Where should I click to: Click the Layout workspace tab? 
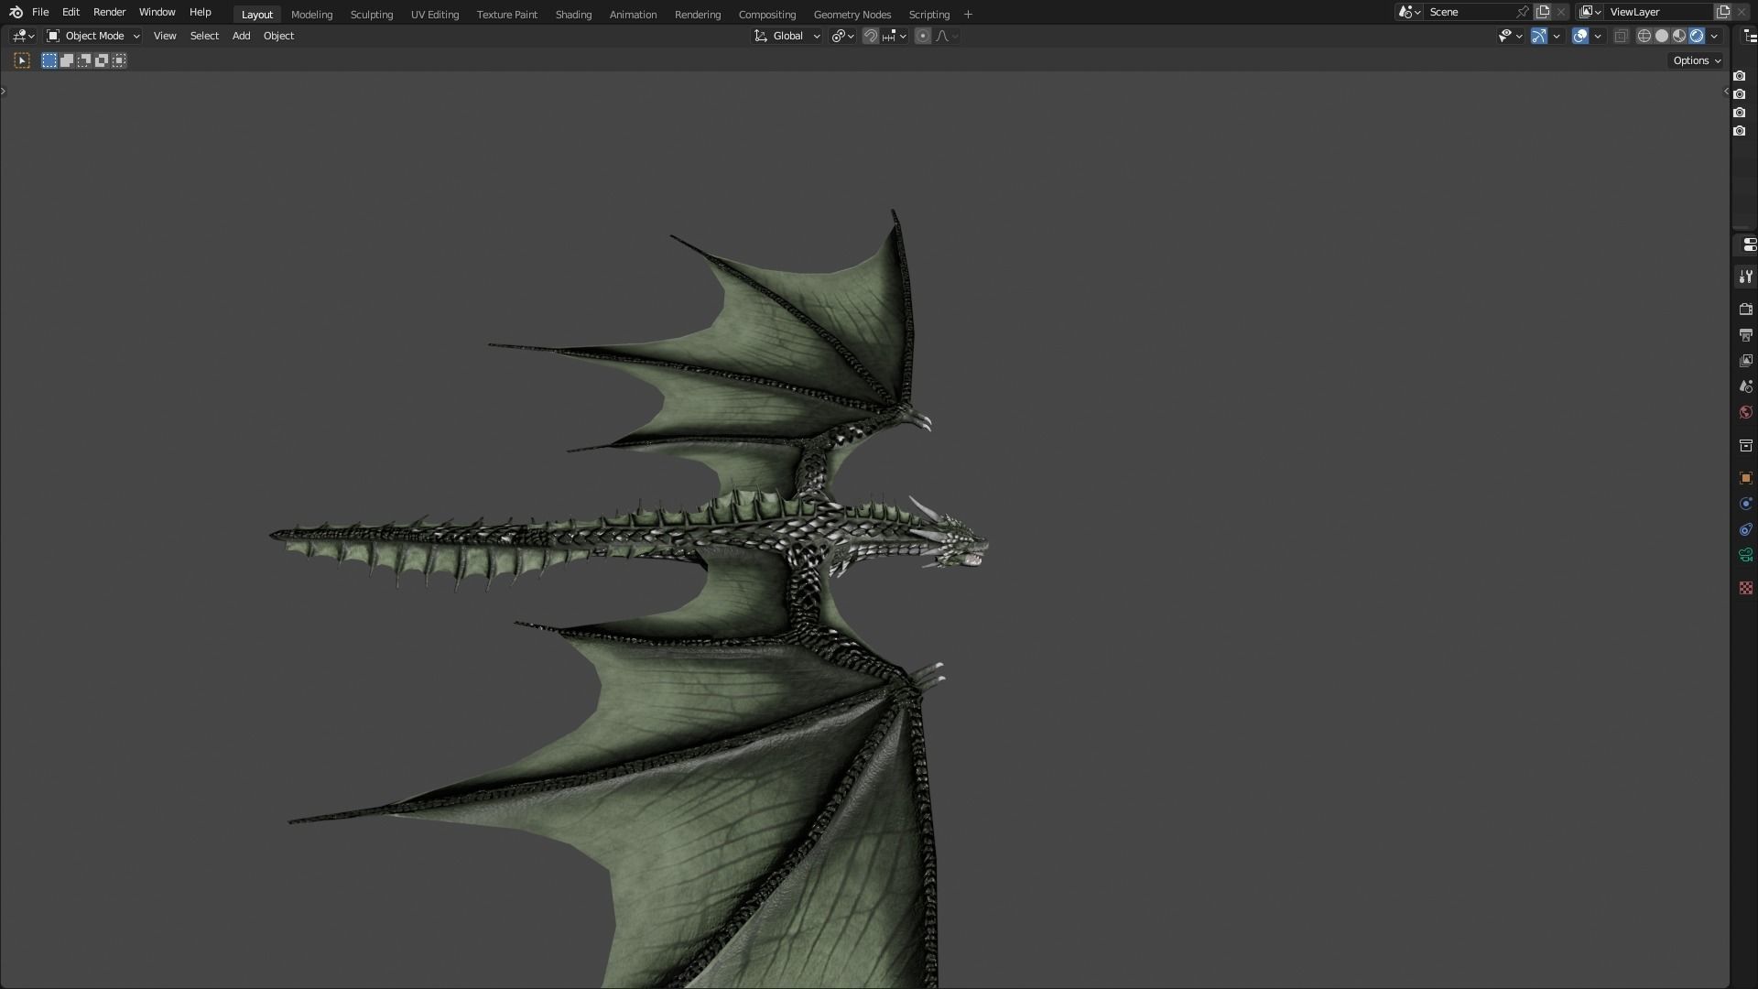coord(256,15)
